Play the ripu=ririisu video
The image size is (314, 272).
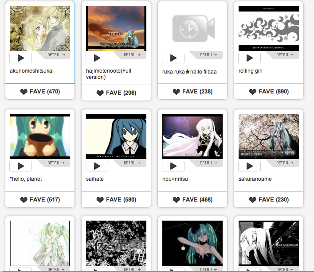point(173,166)
